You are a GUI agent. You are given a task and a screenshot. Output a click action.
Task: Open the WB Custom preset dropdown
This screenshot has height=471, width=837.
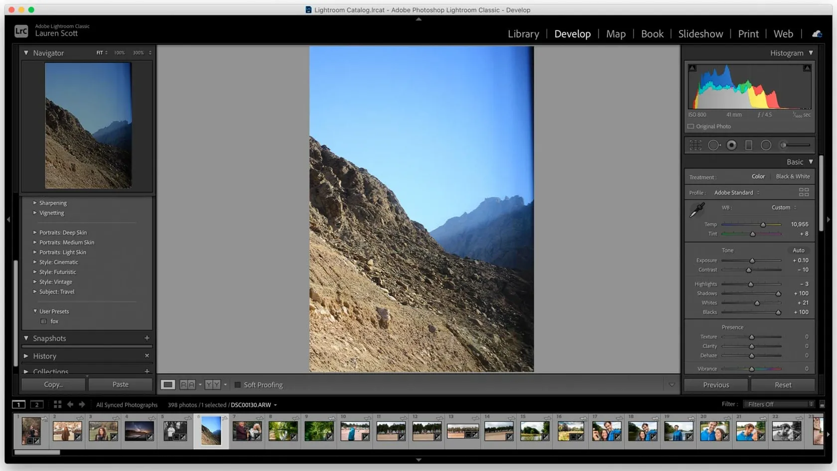tap(784, 207)
